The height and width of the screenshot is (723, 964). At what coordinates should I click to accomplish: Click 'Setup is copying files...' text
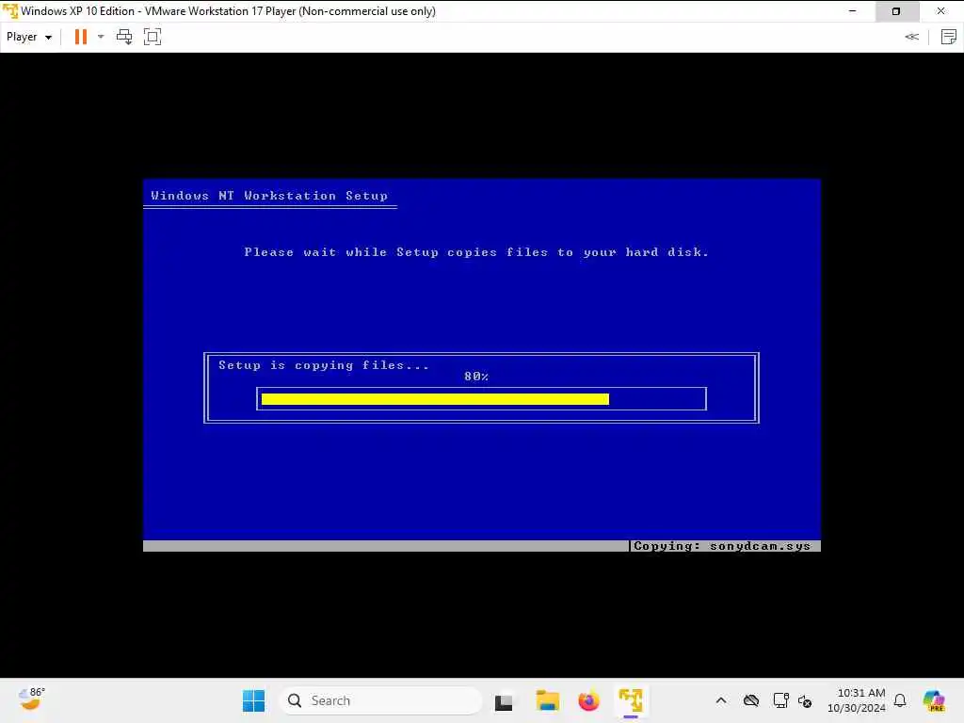tap(324, 365)
